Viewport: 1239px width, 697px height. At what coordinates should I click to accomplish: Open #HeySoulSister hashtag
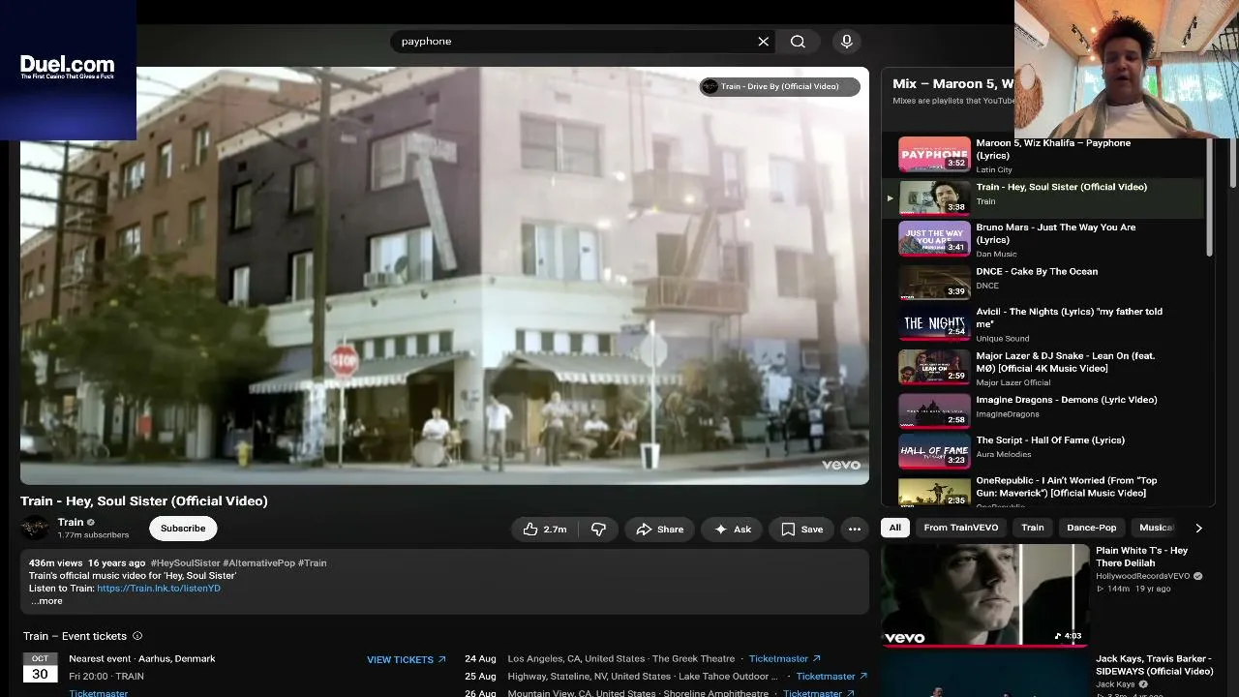[185, 562]
